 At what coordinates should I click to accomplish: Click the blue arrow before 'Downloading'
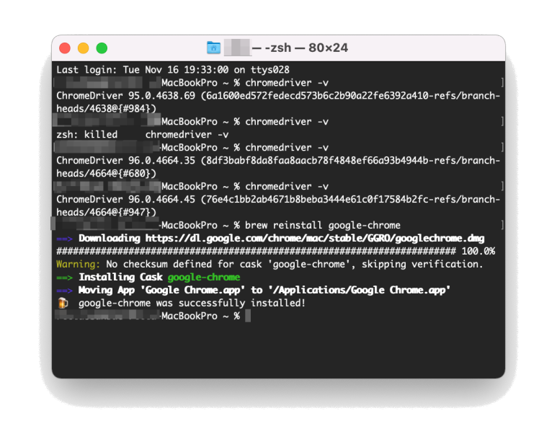coord(64,239)
